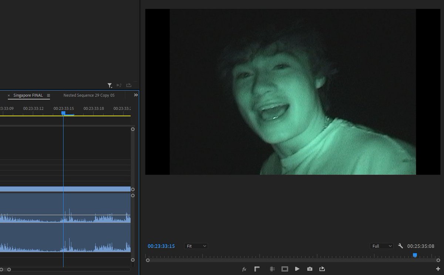Viewport: 444px width, 275px height.
Task: Click timeline ruler at 00:23:33:09
Action: (x=7, y=108)
